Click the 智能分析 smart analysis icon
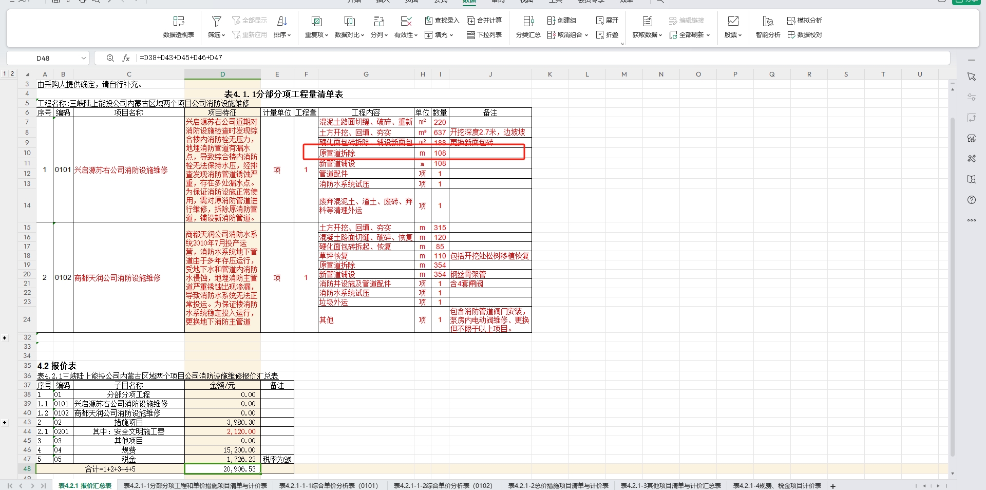Image resolution: width=986 pixels, height=490 pixels. pos(768,21)
